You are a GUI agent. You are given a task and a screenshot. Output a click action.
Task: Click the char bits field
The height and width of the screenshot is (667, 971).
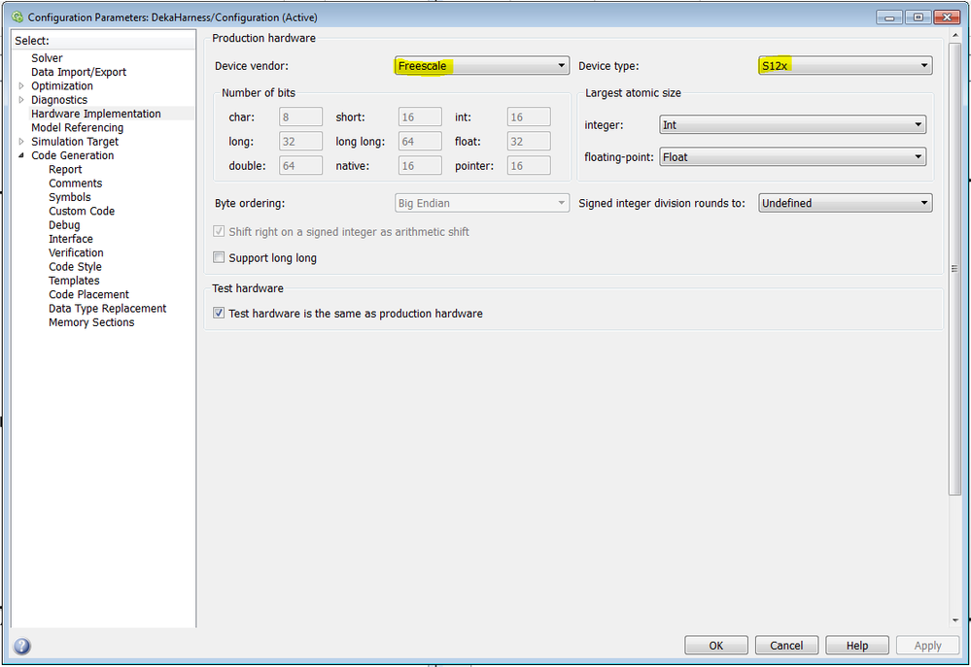coord(300,117)
